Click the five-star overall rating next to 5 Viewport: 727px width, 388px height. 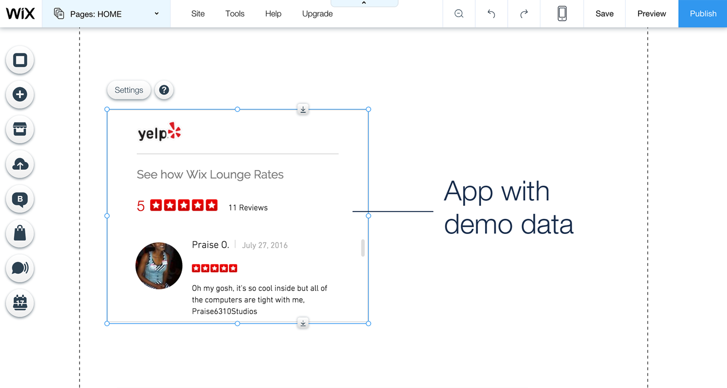184,205
